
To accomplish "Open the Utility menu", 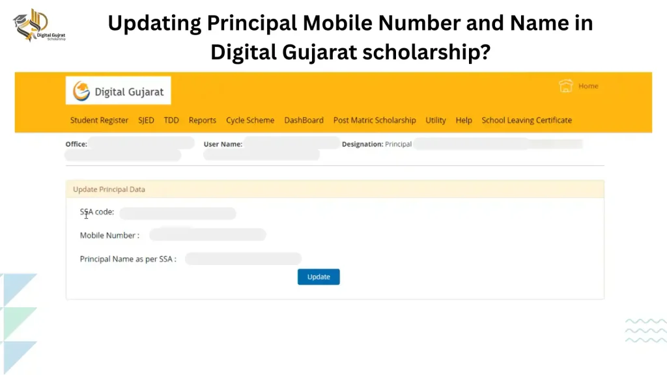I will [436, 120].
